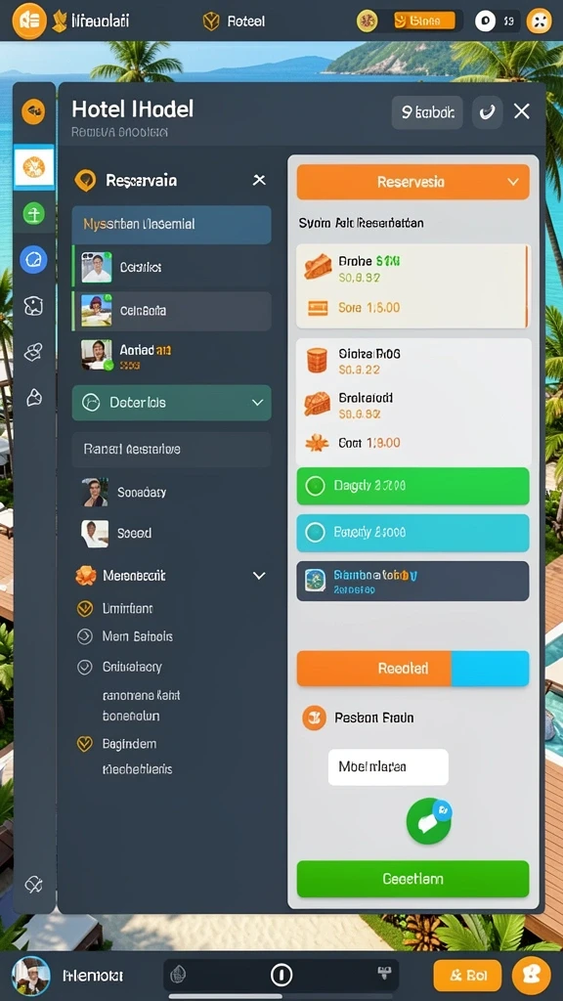Click the orange app logo in top bar
The image size is (563, 1001).
point(28,22)
